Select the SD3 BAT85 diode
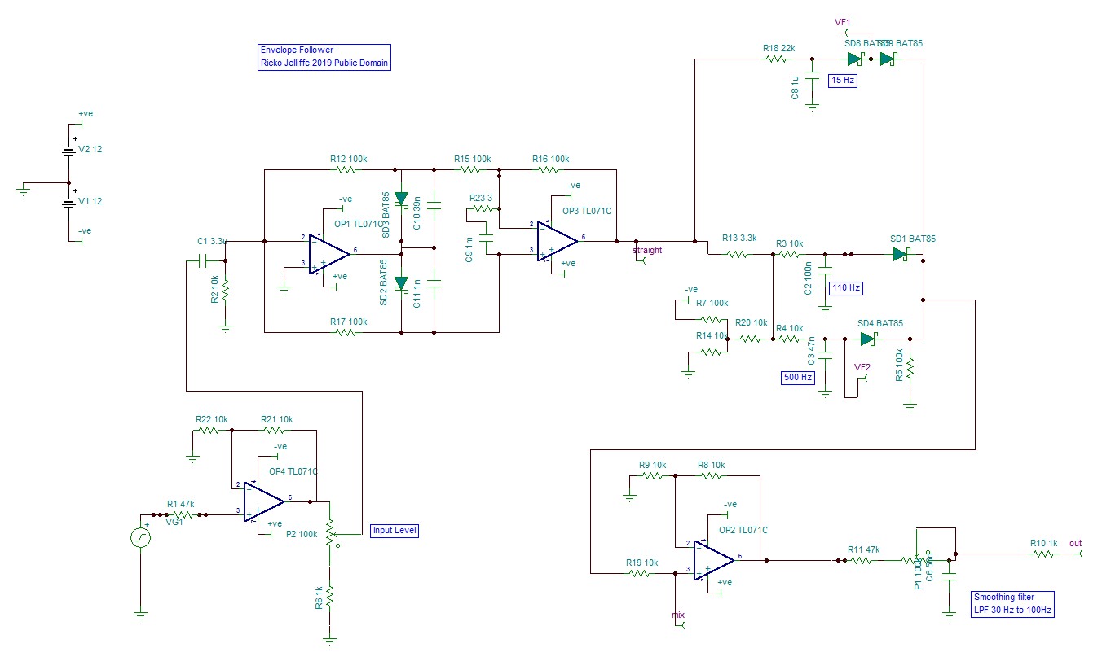 coord(401,199)
